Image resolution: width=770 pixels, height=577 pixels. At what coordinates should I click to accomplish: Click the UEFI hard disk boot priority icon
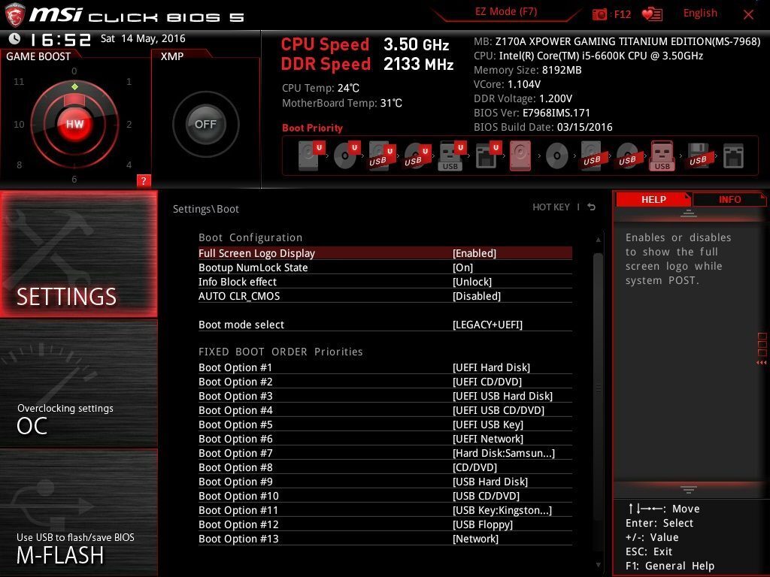311,156
